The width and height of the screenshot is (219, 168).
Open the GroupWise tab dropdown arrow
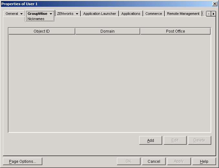pyautogui.click(x=51, y=14)
